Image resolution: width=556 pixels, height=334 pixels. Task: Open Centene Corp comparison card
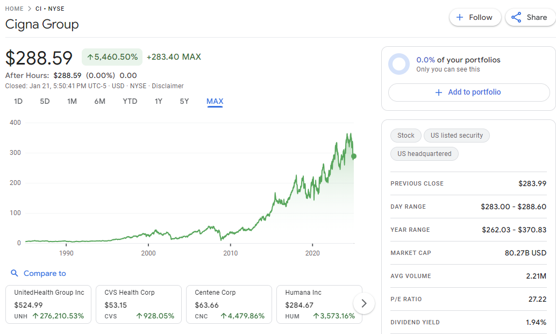coord(229,304)
